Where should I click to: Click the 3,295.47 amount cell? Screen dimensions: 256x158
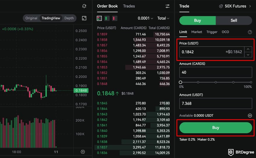pyautogui.click(x=139, y=148)
